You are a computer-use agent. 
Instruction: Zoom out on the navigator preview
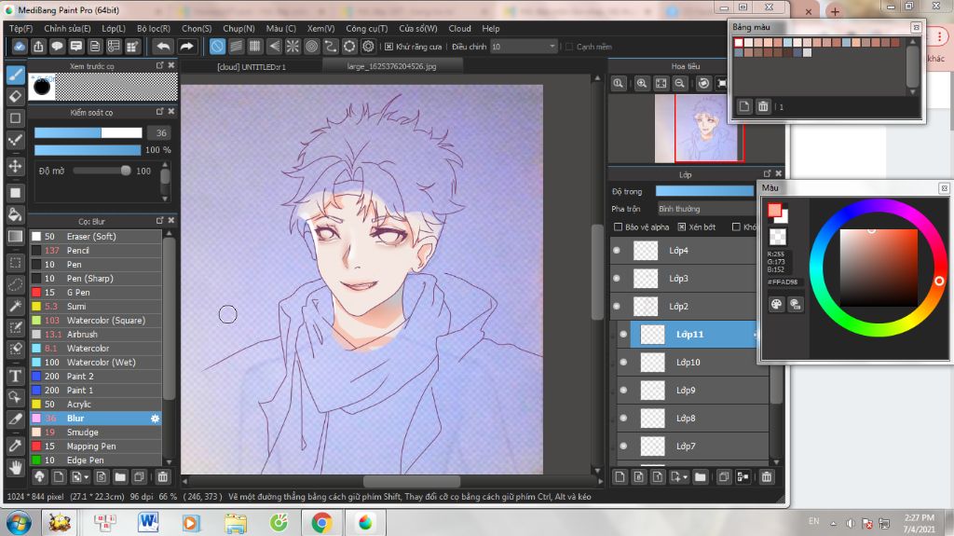pos(679,84)
